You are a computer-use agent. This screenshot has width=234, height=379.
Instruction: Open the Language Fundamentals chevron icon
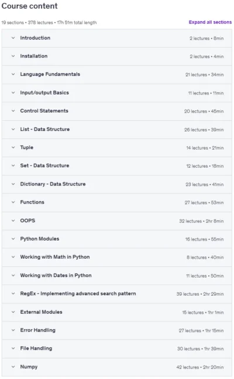click(x=13, y=74)
